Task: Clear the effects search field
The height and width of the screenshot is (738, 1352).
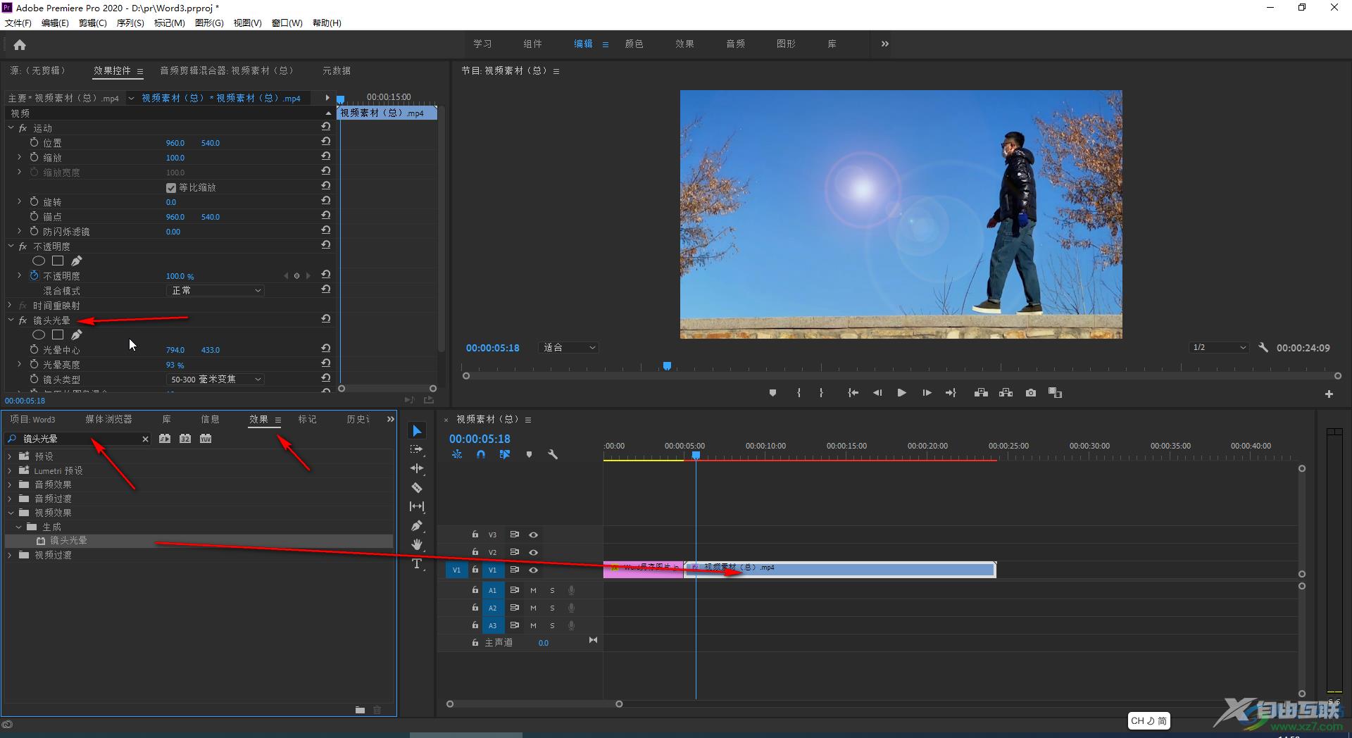Action: point(145,439)
